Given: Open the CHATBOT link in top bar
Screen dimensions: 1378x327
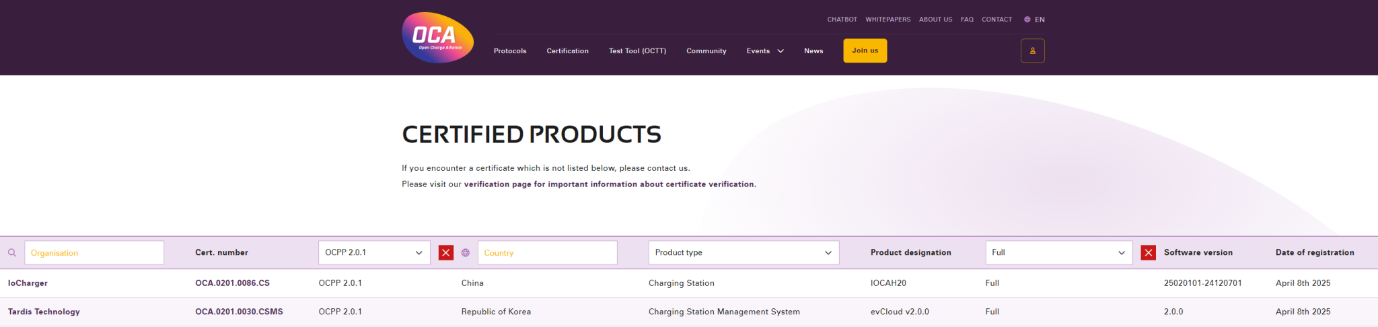Looking at the screenshot, I should coord(842,20).
